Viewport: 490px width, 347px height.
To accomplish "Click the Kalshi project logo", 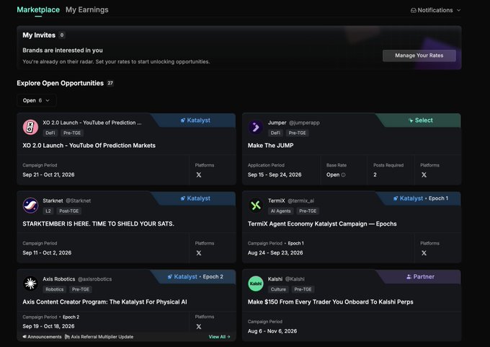I will click(256, 284).
